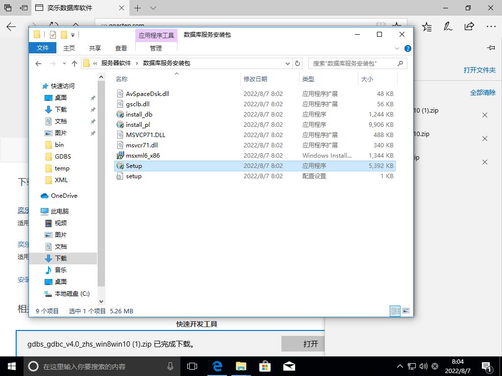Expand the ribbon with the chevron
This screenshot has width=502, height=376.
coord(398,48)
